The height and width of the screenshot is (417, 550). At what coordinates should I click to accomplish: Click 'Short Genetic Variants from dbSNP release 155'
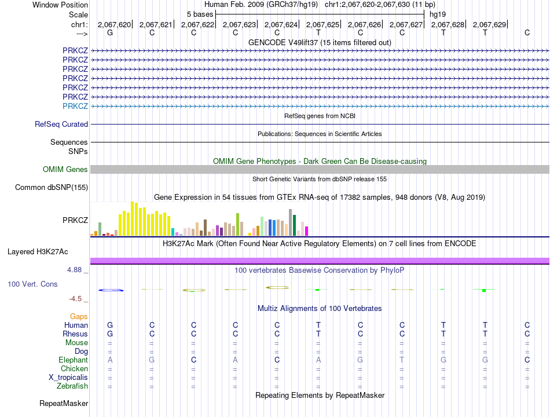pos(320,179)
